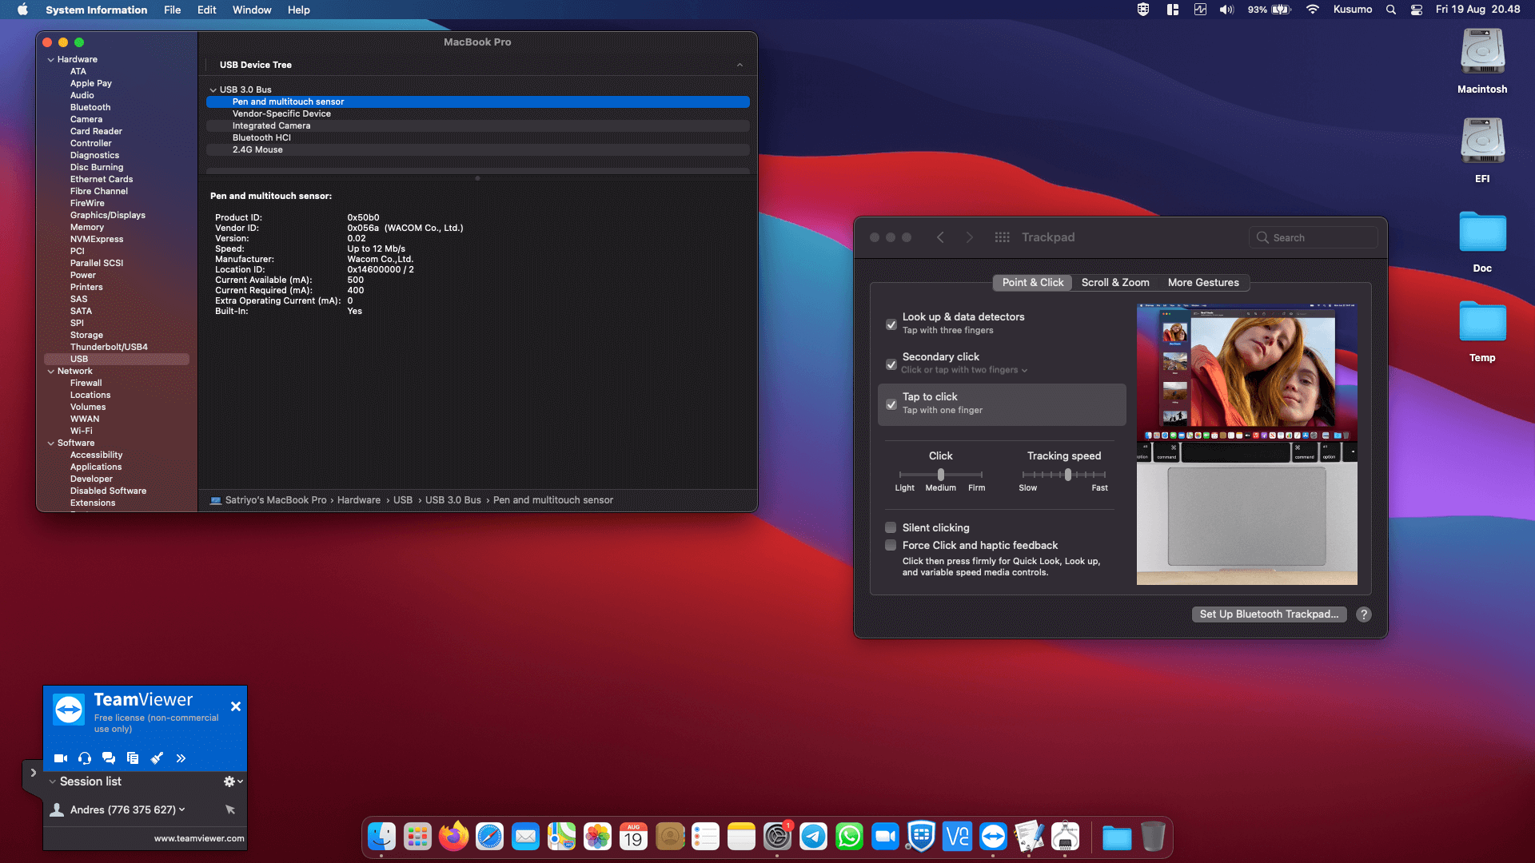Click the Show All grid icon in Trackpad

coord(1002,237)
